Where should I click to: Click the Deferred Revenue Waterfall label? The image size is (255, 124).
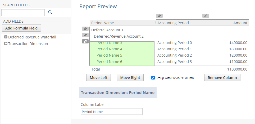pyautogui.click(x=32, y=37)
